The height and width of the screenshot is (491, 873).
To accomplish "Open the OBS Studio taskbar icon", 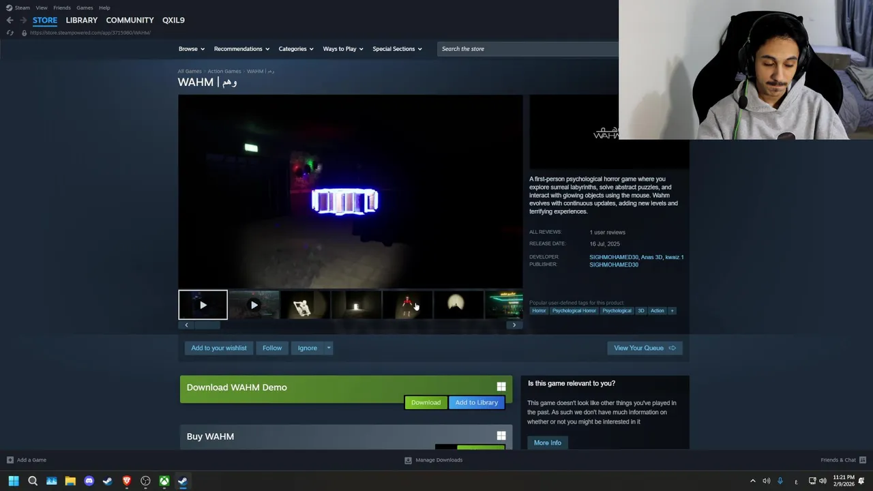I will pos(145,481).
